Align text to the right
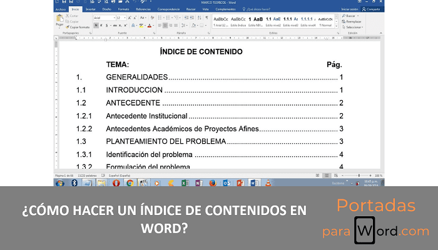 pyautogui.click(x=170, y=26)
